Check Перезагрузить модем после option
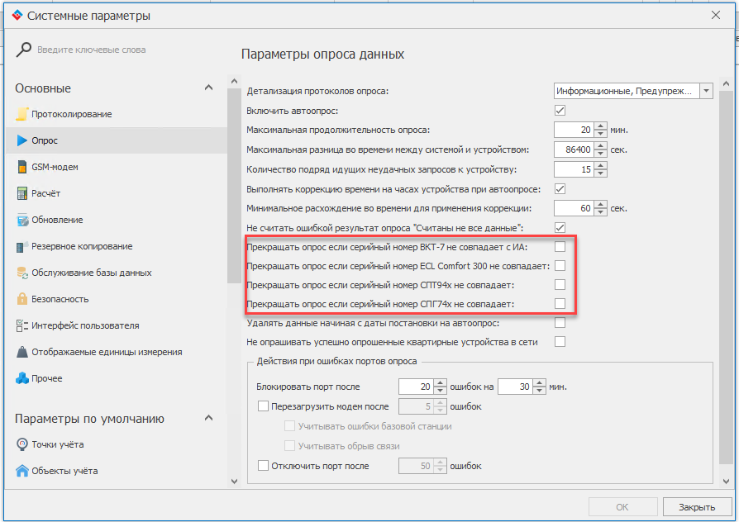Screen dimensions: 739x522 click(264, 406)
